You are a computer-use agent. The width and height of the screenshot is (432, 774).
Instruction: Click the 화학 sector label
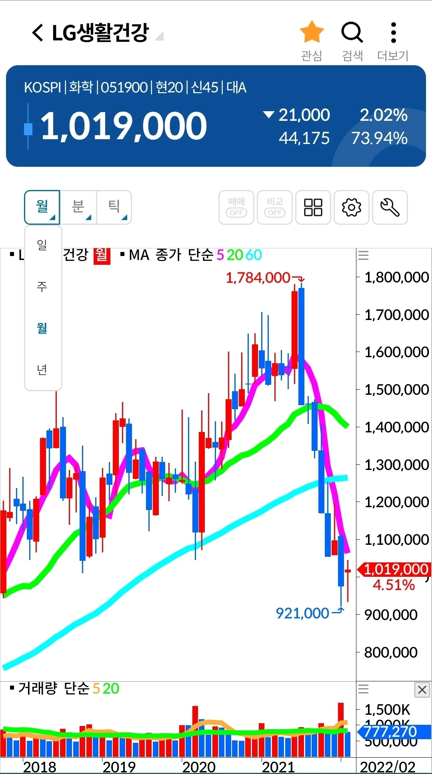click(x=81, y=87)
